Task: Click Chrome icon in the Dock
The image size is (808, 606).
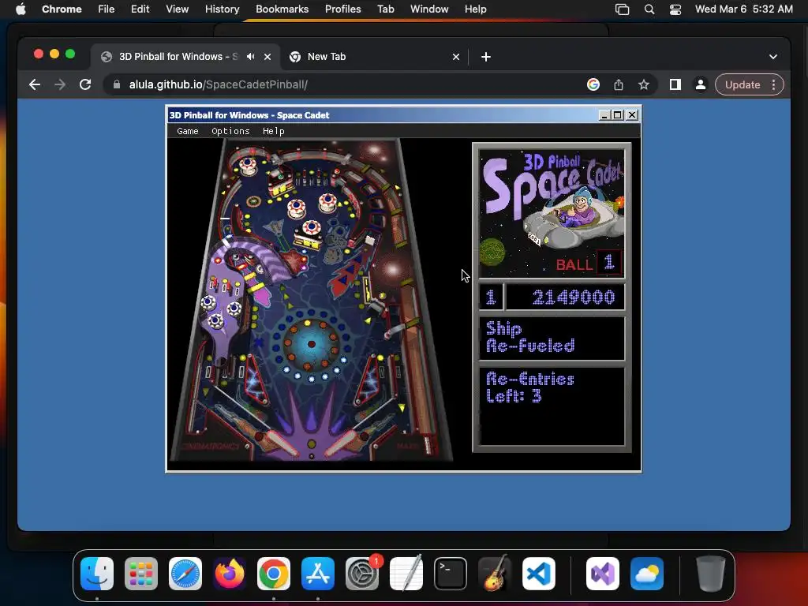Action: coord(274,574)
